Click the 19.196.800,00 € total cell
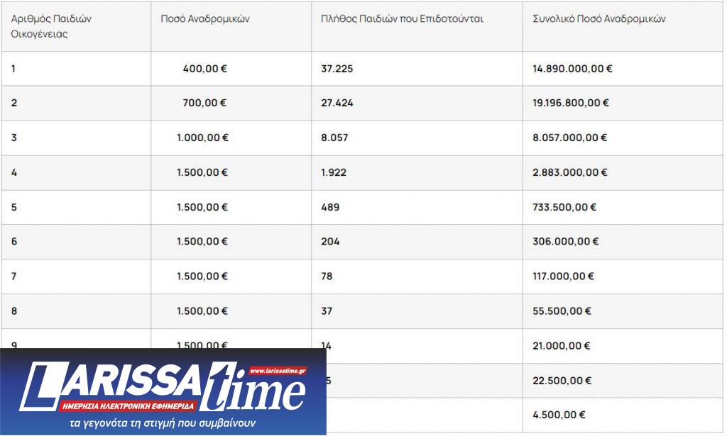 [571, 104]
